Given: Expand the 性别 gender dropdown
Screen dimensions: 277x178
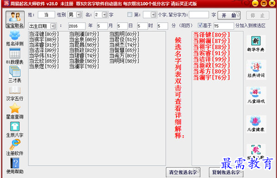Looking at the screenshot, I should tap(79, 15).
